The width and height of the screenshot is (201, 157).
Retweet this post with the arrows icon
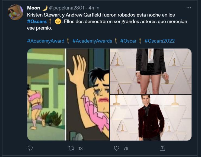pyautogui.click(x=71, y=148)
